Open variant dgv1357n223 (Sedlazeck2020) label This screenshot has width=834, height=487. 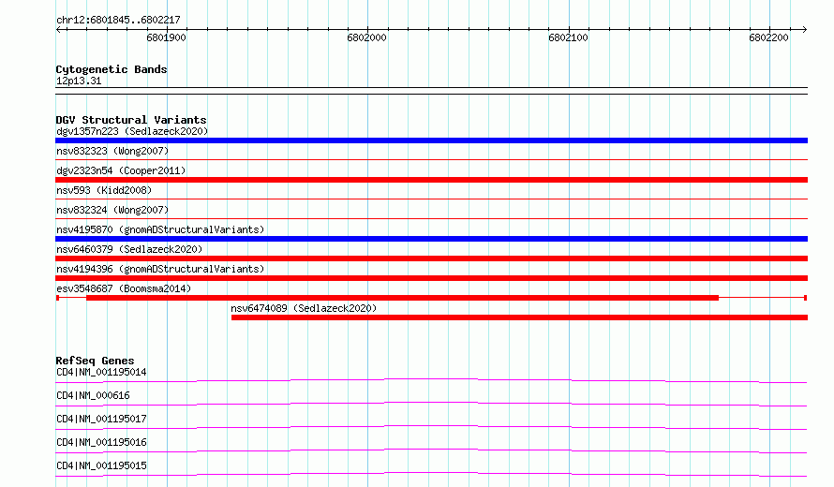coord(132,131)
